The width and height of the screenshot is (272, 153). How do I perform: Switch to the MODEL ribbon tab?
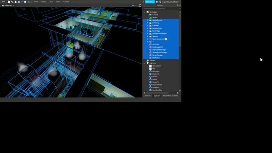(44, 2)
